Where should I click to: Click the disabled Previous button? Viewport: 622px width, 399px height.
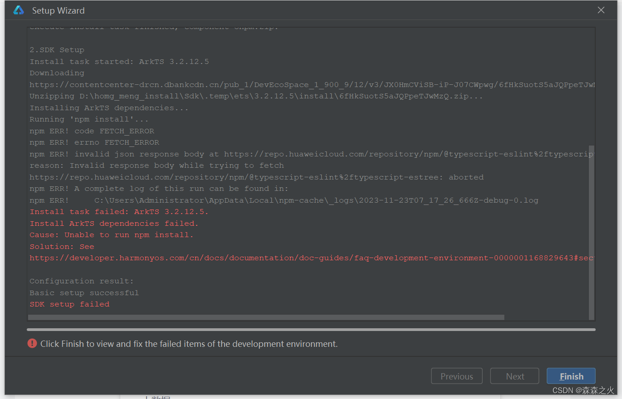click(456, 376)
